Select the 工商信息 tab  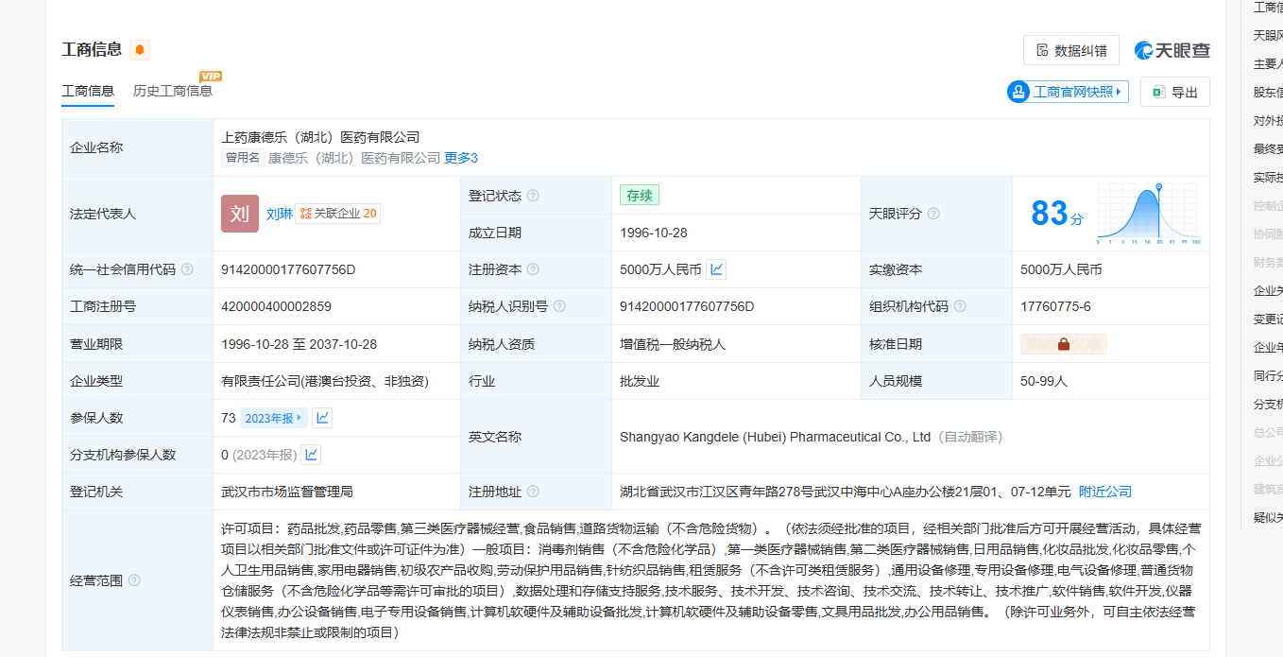click(88, 91)
